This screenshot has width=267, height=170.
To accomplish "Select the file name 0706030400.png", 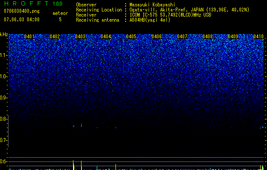I will 22,11.
